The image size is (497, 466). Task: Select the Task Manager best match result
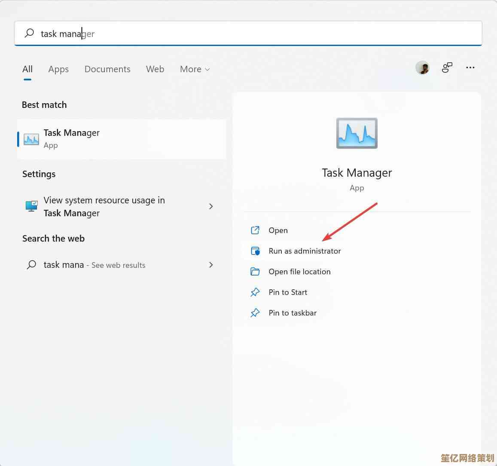(x=122, y=139)
